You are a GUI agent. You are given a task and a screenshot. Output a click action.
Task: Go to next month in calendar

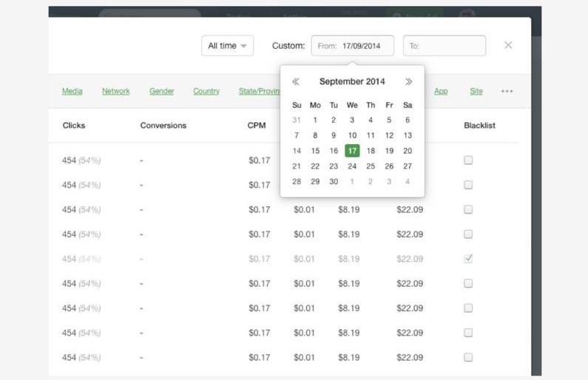408,82
